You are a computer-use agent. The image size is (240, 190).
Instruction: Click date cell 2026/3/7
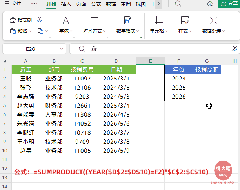pyautogui.click(x=116, y=133)
